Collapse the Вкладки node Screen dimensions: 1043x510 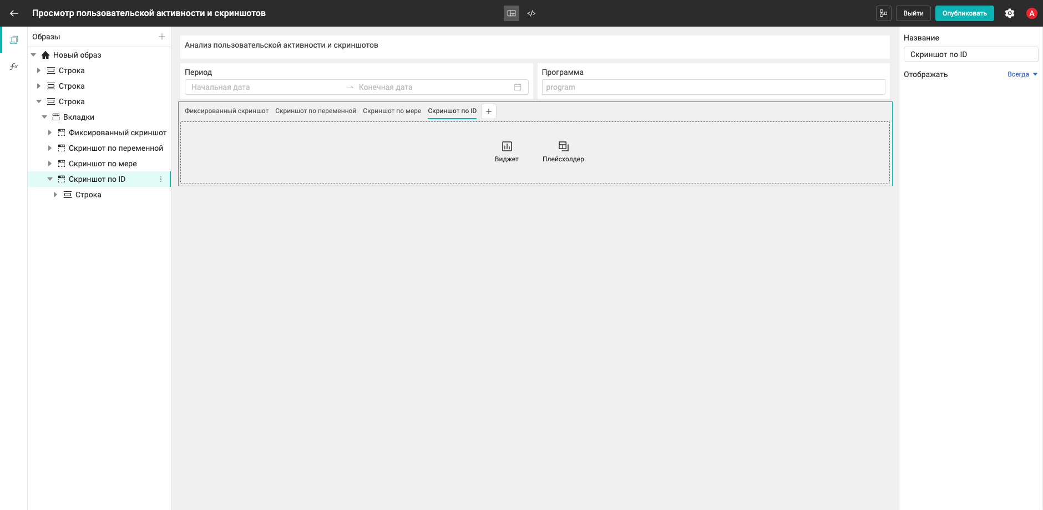(44, 117)
